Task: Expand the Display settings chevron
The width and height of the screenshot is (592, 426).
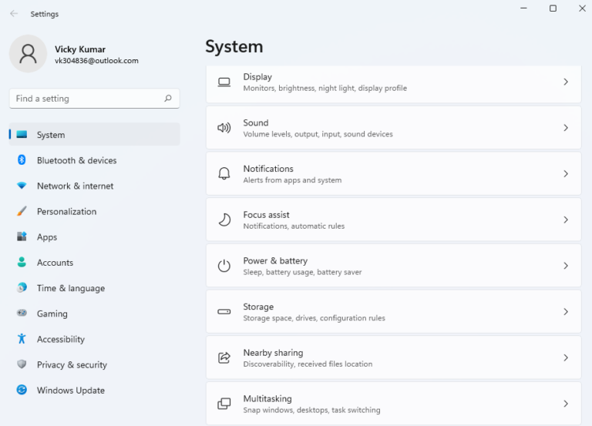Action: [x=566, y=82]
